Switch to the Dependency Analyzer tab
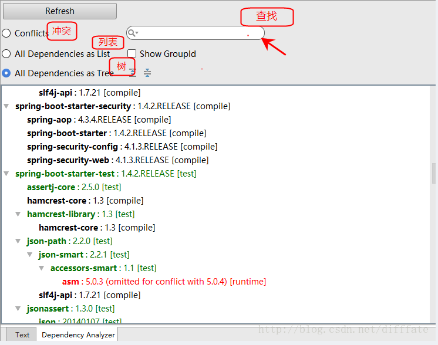This screenshot has width=438, height=345. [78, 334]
